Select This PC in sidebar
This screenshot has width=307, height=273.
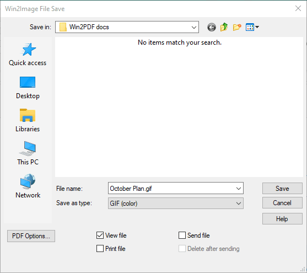(28, 153)
